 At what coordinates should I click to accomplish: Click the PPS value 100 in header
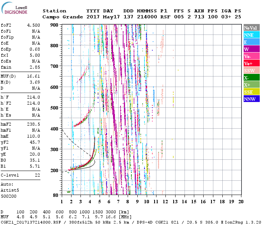[x=213, y=17]
